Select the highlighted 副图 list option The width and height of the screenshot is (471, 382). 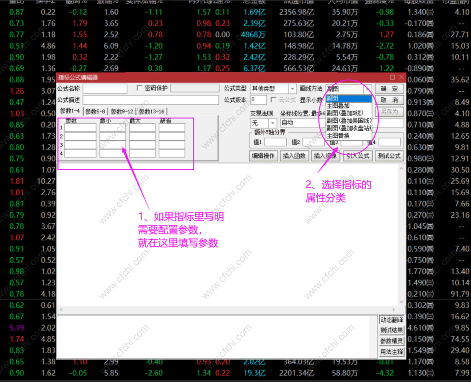pyautogui.click(x=349, y=98)
